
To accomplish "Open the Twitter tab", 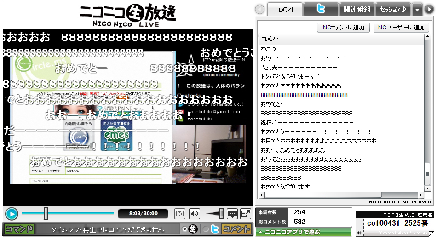I will pyautogui.click(x=321, y=10).
